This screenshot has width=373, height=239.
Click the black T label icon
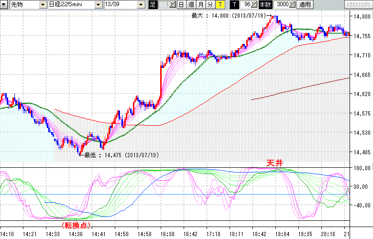pos(233,5)
